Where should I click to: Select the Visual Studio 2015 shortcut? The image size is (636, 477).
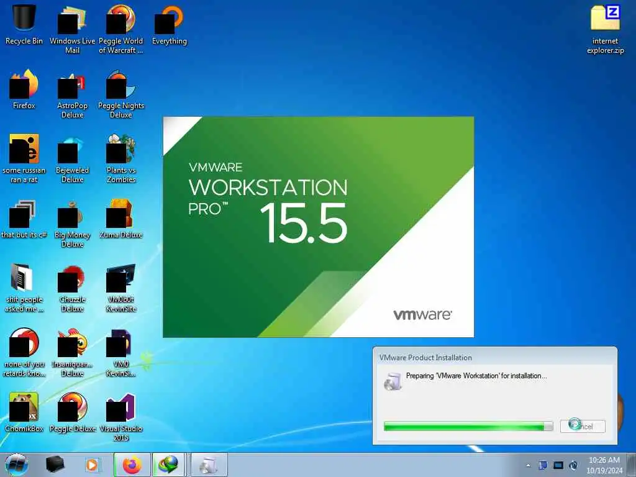tap(121, 417)
